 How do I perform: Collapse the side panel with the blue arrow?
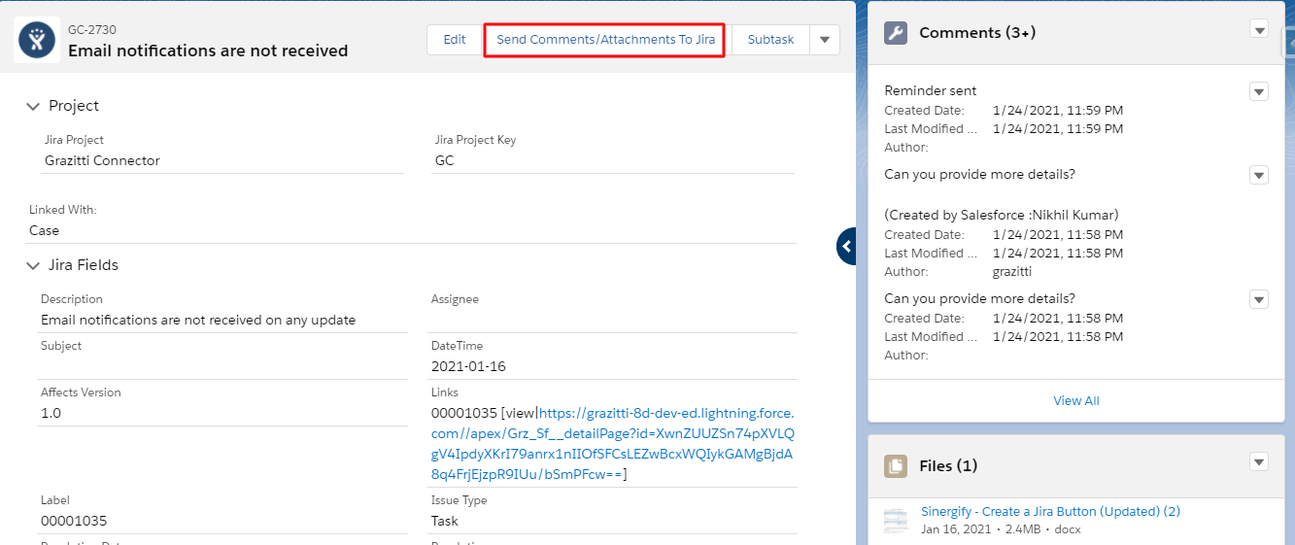point(846,247)
